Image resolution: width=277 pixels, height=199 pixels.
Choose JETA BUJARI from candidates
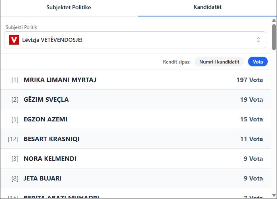[43, 178]
